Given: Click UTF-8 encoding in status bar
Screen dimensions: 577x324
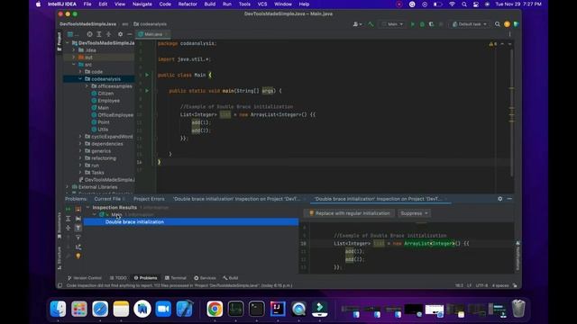Looking at the screenshot, I should click(481, 285).
